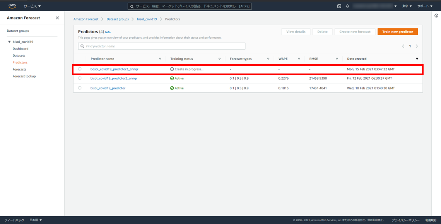Click the Find predictor name search field

(162, 46)
